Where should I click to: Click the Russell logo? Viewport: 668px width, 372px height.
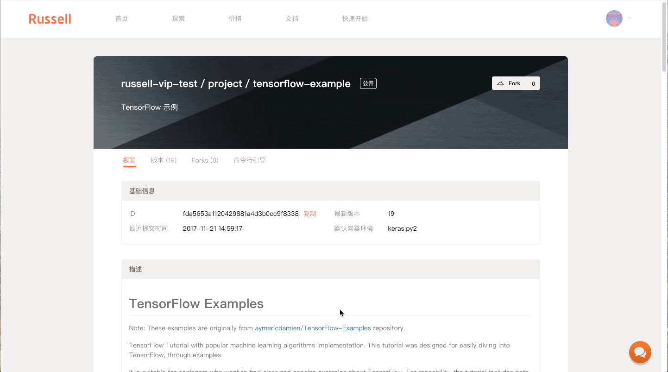50,19
